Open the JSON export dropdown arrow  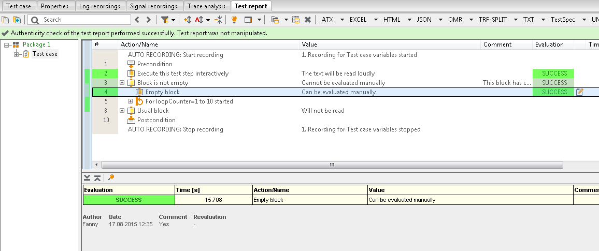tap(441, 20)
